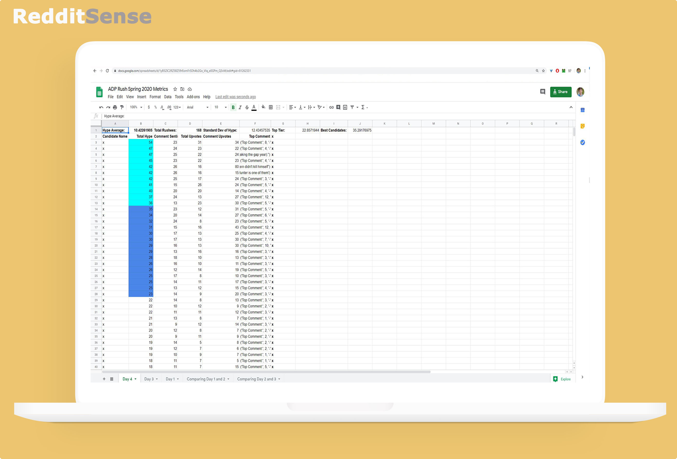The width and height of the screenshot is (677, 459).
Task: Click the merge cells icon
Action: coord(278,107)
